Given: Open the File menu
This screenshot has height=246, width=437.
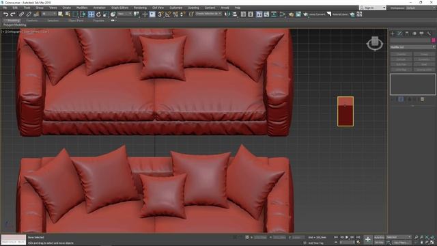Looking at the screenshot, I should coord(5,8).
